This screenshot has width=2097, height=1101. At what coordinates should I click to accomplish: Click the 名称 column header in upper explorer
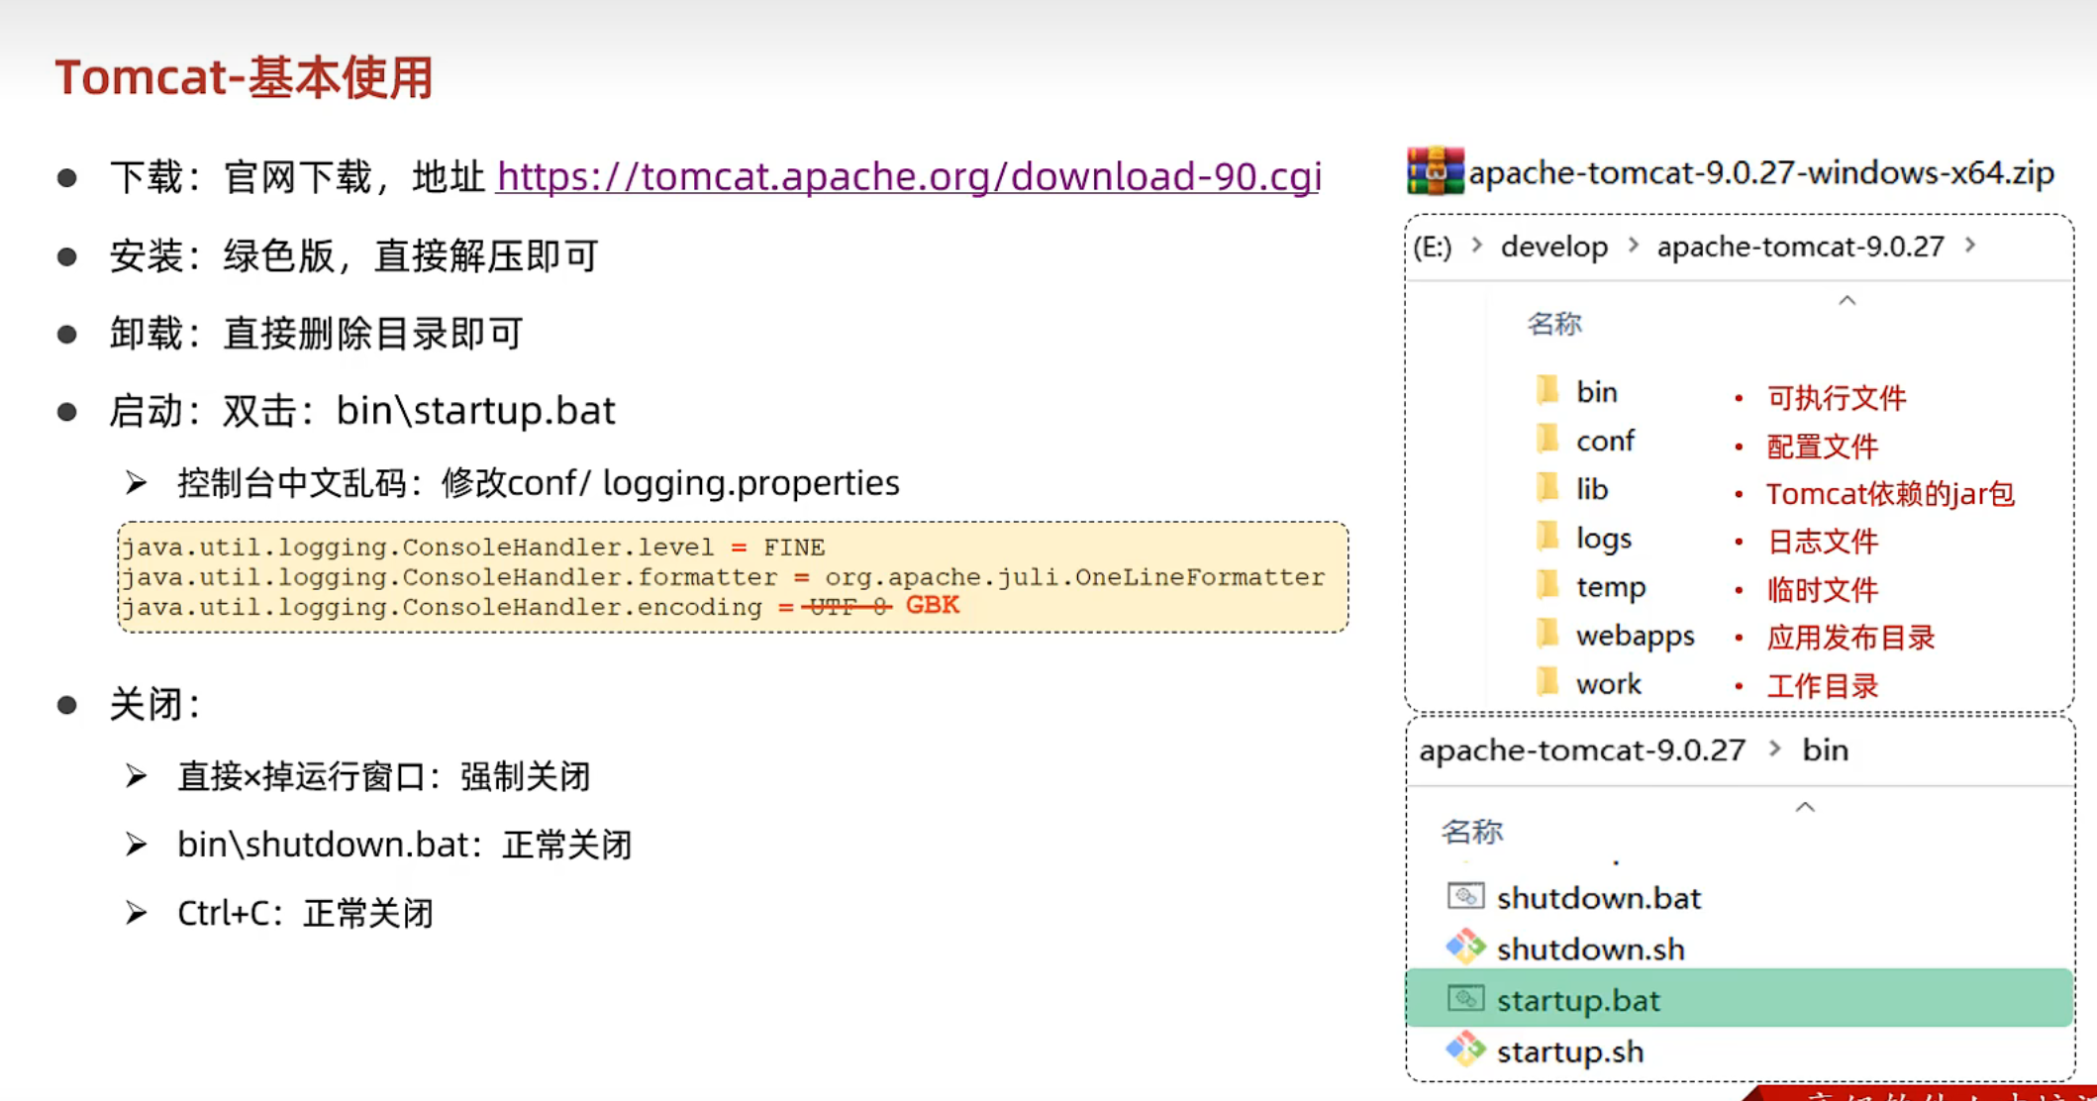tap(1554, 324)
